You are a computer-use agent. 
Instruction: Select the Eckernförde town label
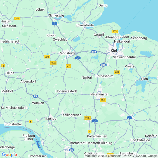tap(85, 25)
